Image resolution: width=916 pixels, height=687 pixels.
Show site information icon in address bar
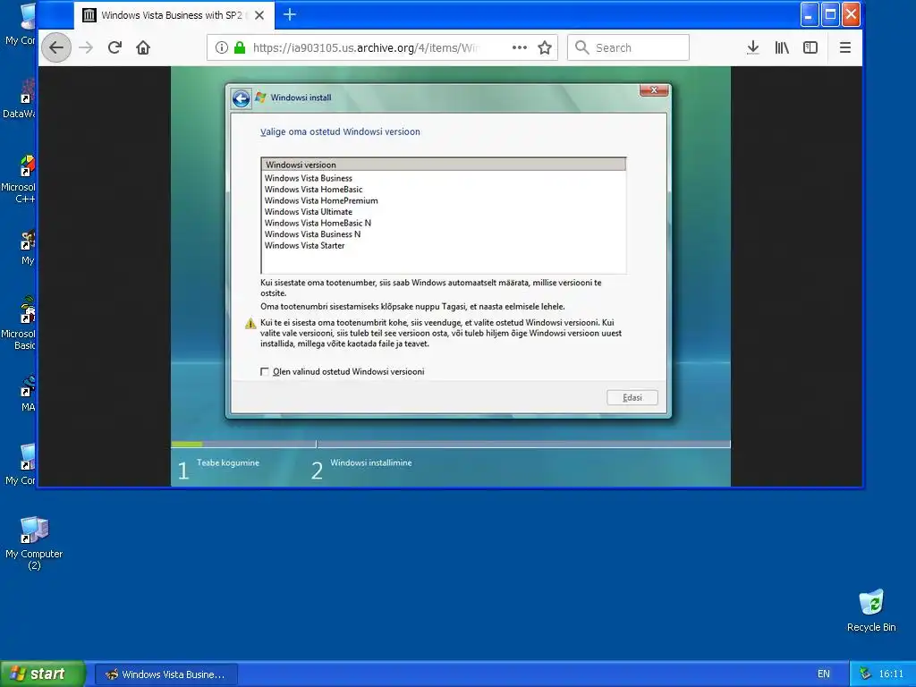click(x=222, y=47)
